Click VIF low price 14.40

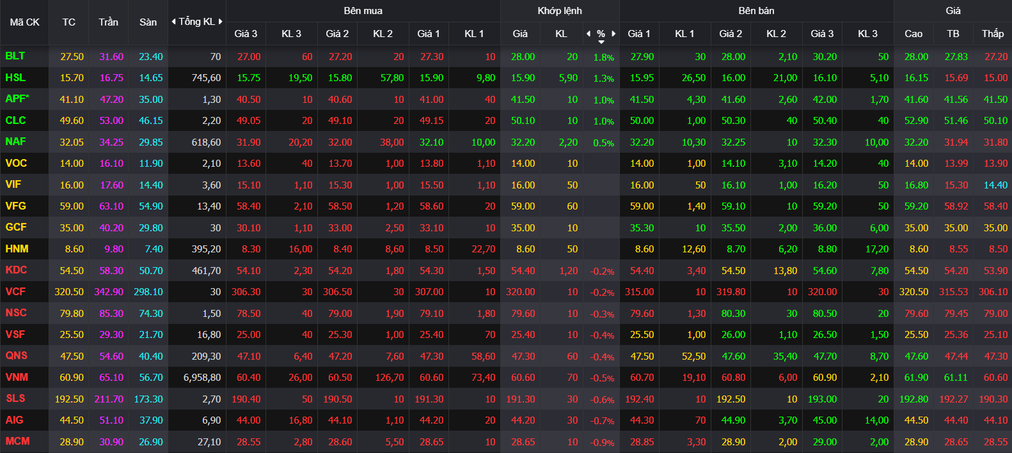996,185
